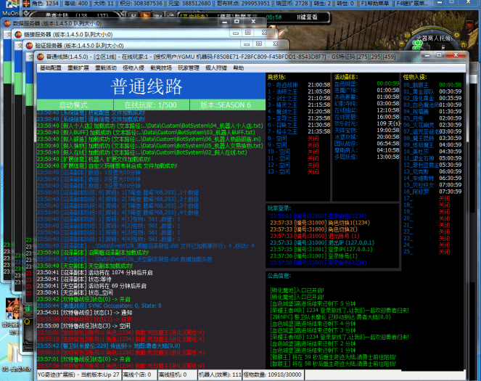Click the 怪物入侵 menu item

(x=133, y=67)
